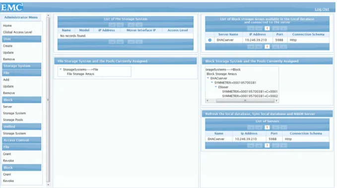
Task: Open Global Access Level menu item
Action: pyautogui.click(x=17, y=32)
